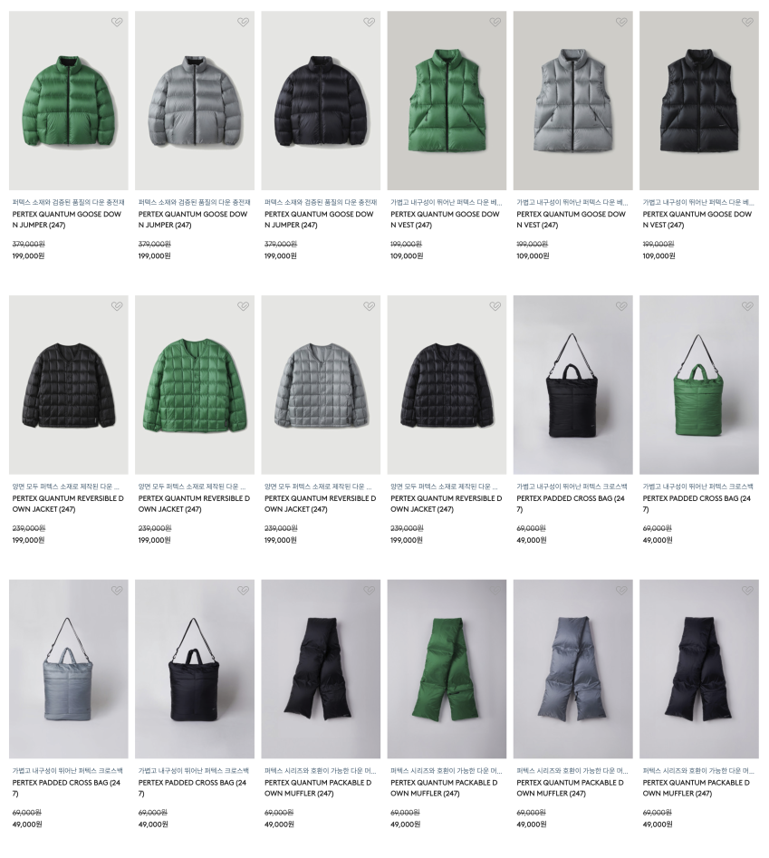Click PERTEX QUANTUM REVERSIBLE DOWN JACKET title under green jacket
The width and height of the screenshot is (769, 858).
194,504
